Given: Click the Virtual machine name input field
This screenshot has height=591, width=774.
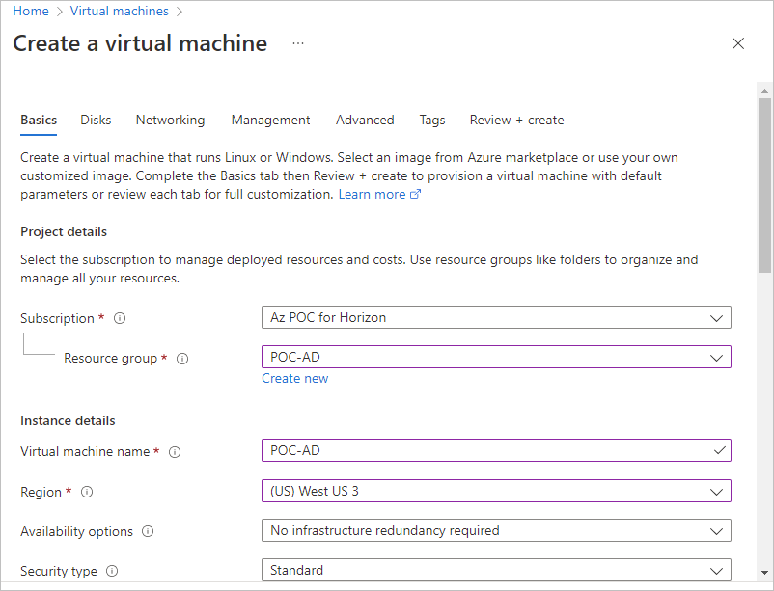Looking at the screenshot, I should tap(496, 450).
